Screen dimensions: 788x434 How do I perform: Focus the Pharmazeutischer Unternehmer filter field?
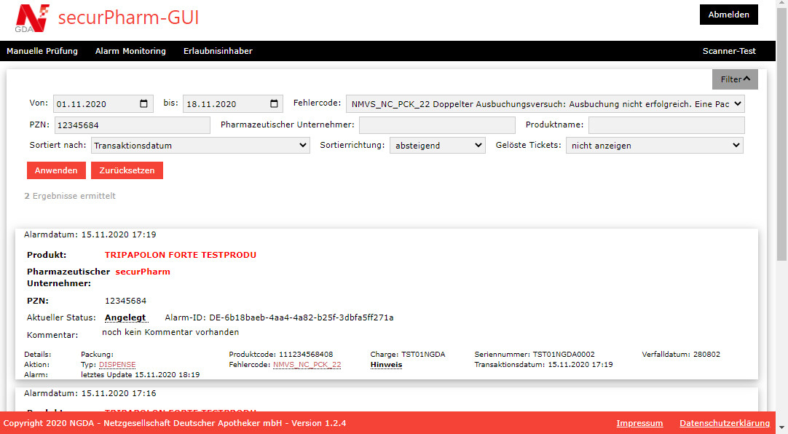point(437,125)
